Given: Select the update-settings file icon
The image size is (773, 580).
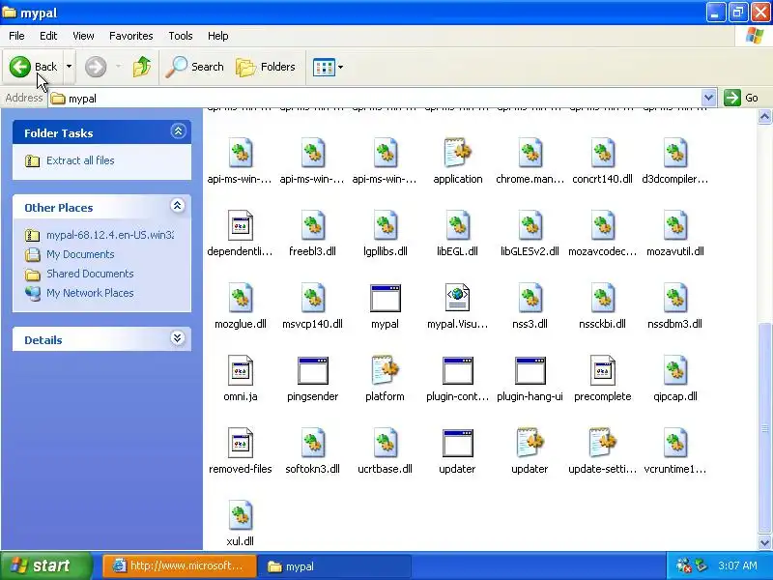Looking at the screenshot, I should [602, 442].
